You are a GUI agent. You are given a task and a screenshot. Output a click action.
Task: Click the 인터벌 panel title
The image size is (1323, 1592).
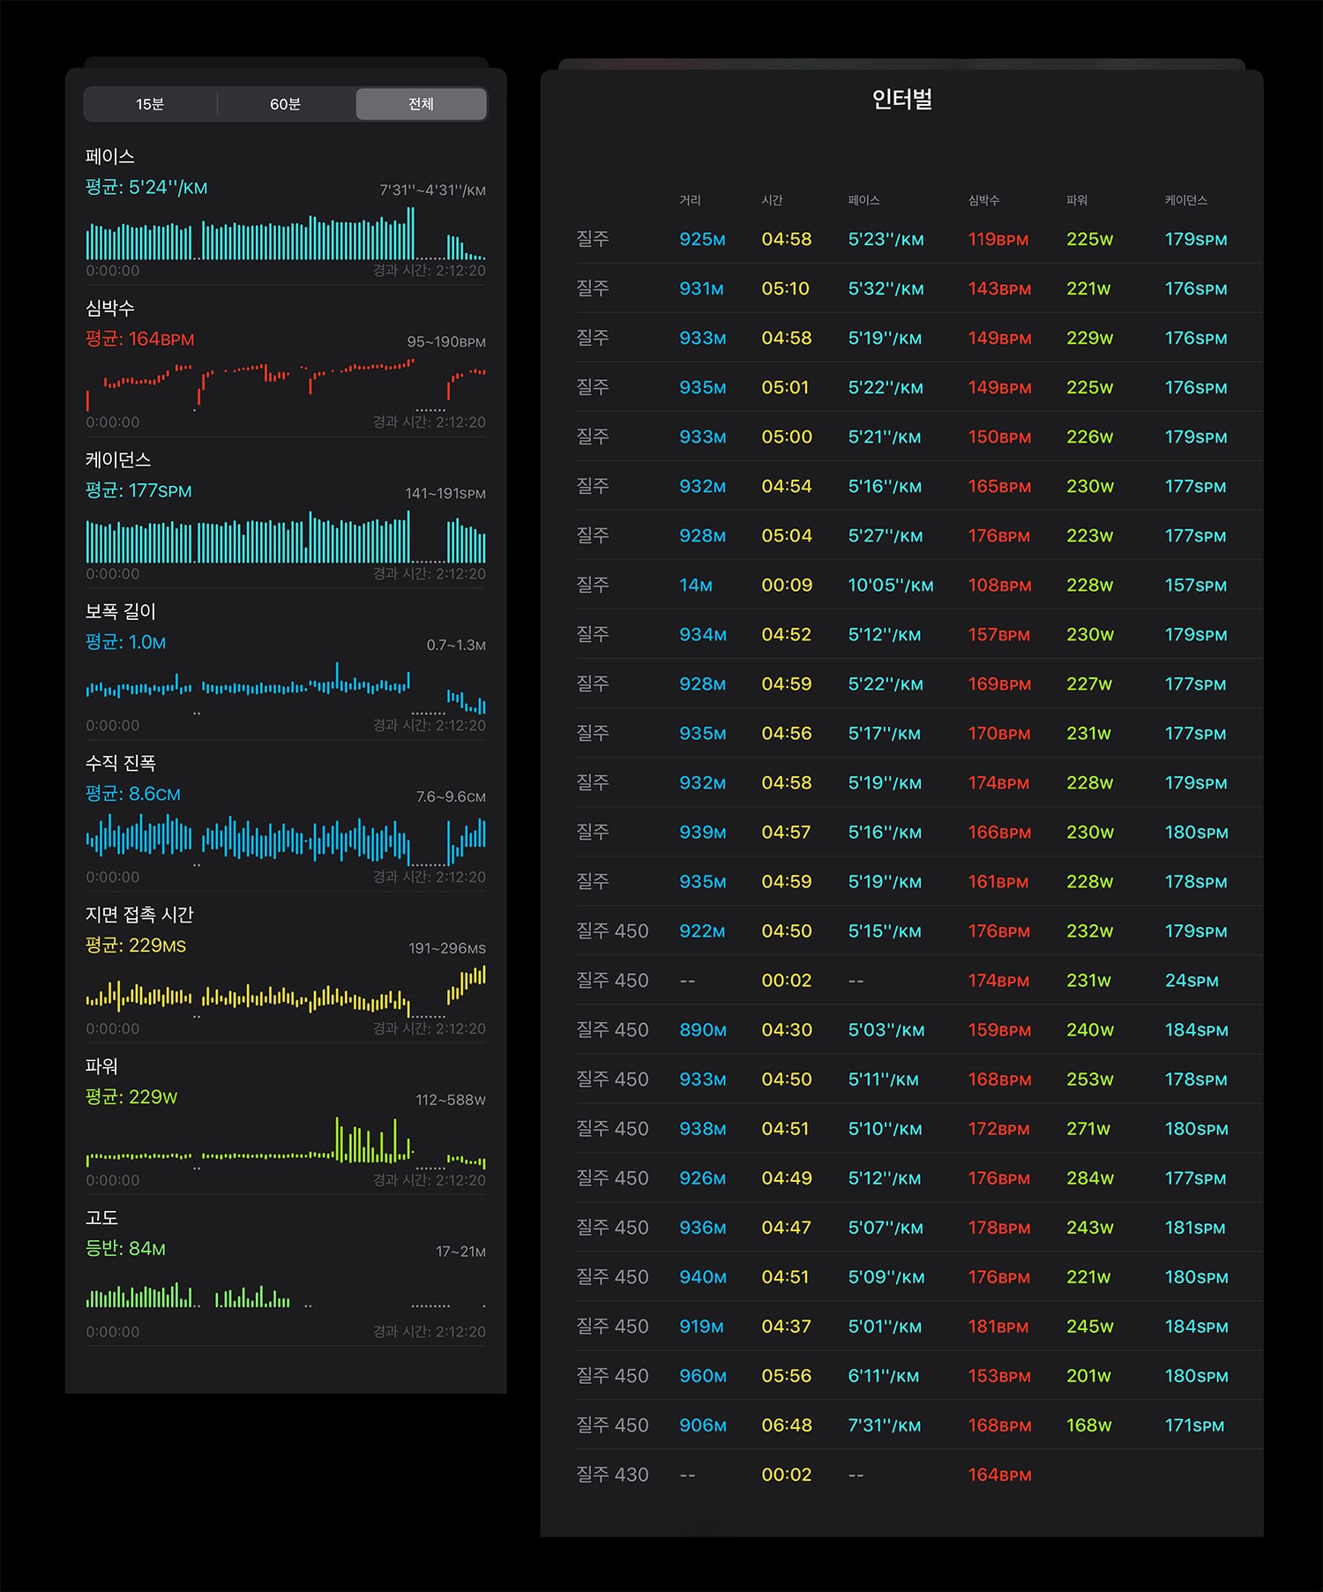[902, 99]
